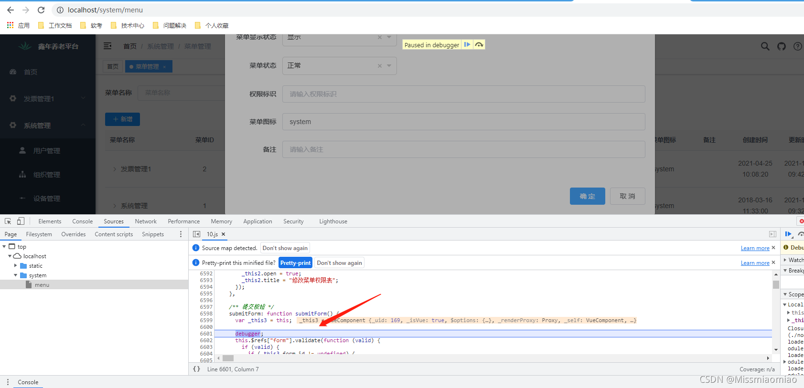Open the 菜单状态 dropdown
This screenshot has height=388, width=804.
coord(389,66)
